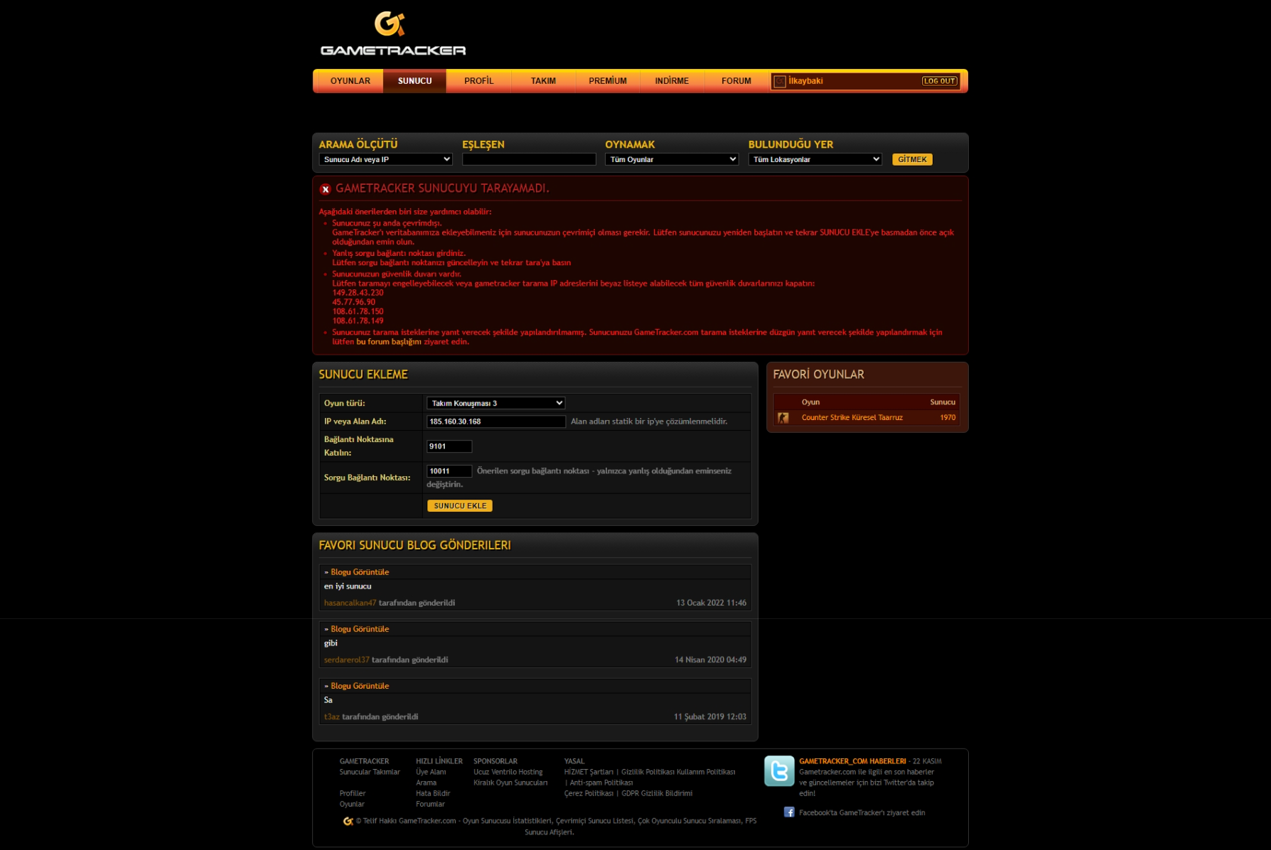The height and width of the screenshot is (850, 1271).
Task: Expand the Oyun türü game type dropdown
Action: pyautogui.click(x=495, y=403)
